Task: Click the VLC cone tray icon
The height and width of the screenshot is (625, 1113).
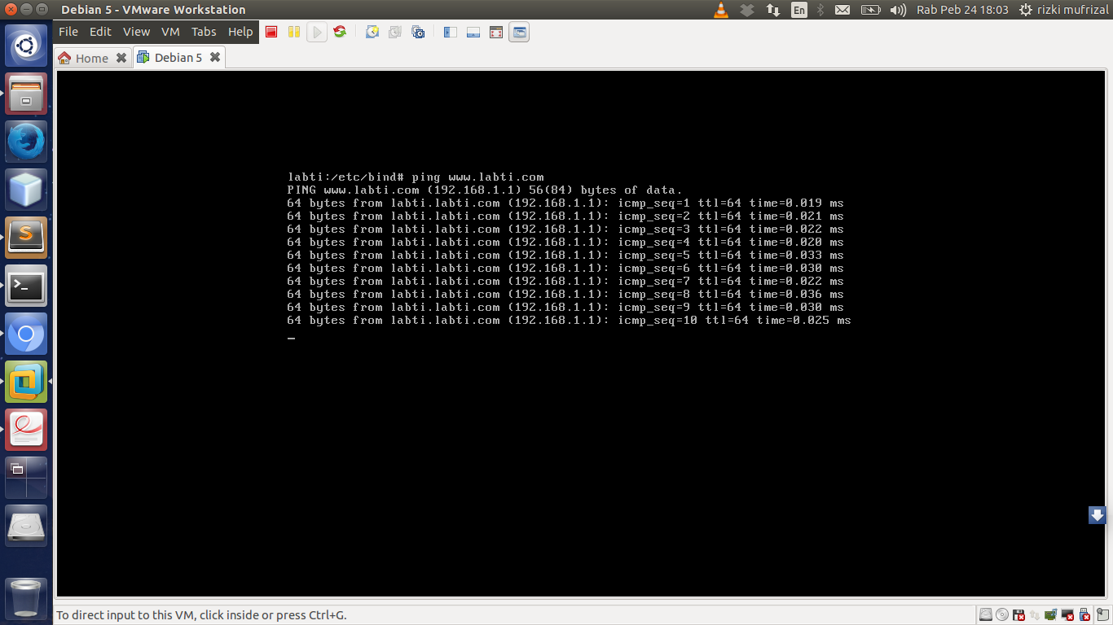Action: pyautogui.click(x=721, y=10)
